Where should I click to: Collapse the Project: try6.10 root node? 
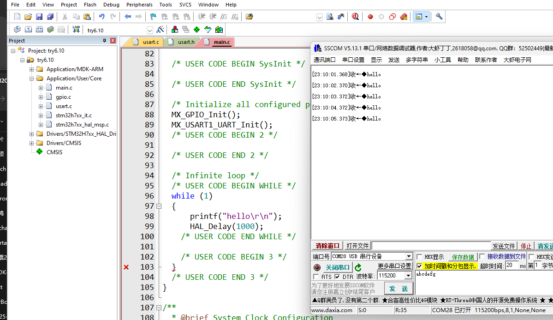click(x=13, y=51)
